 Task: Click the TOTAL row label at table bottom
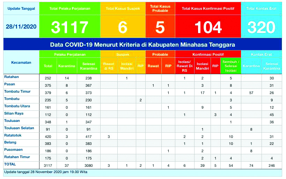click(10, 164)
